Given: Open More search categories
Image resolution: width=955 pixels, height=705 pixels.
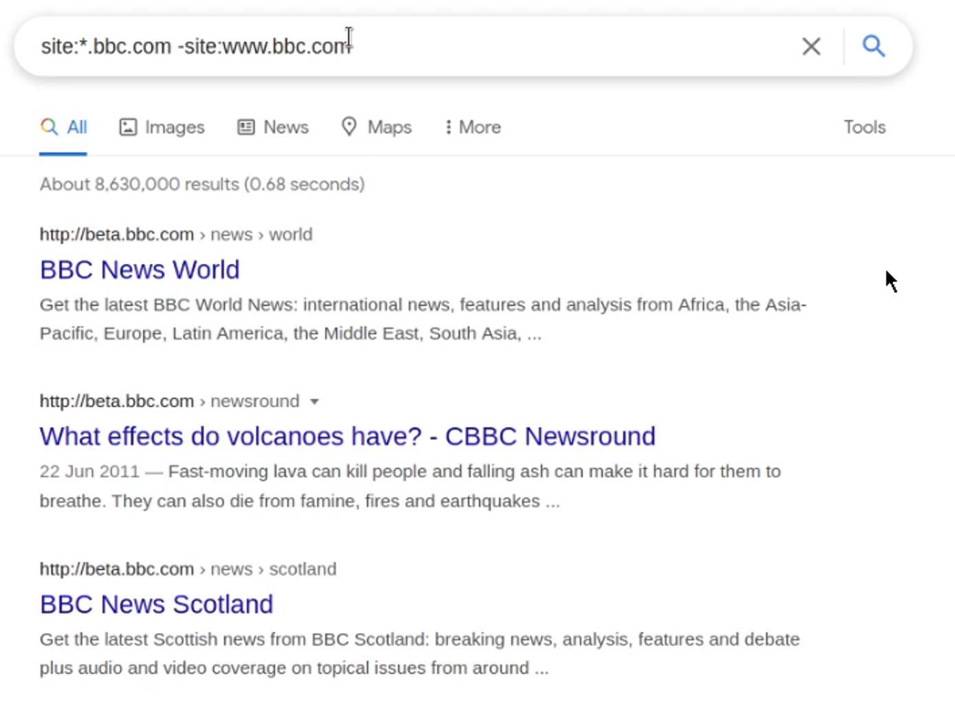Looking at the screenshot, I should click(x=471, y=127).
